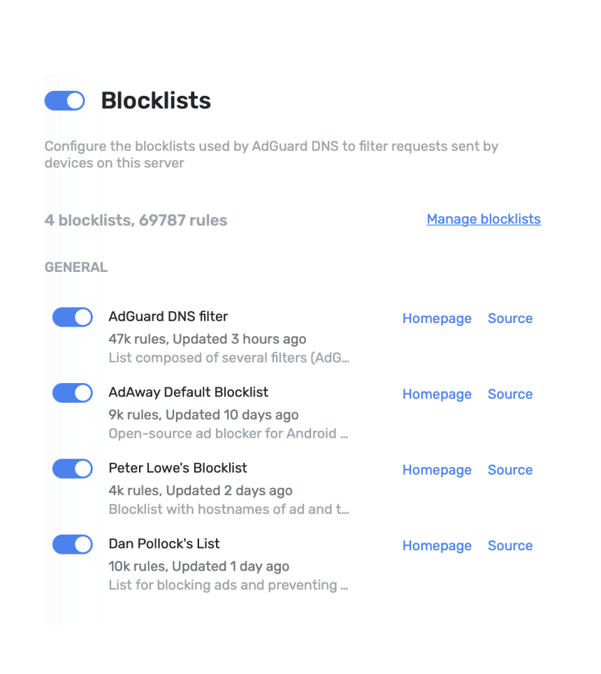View Source of Dan Pollock's List
The image size is (601, 674).
point(510,546)
